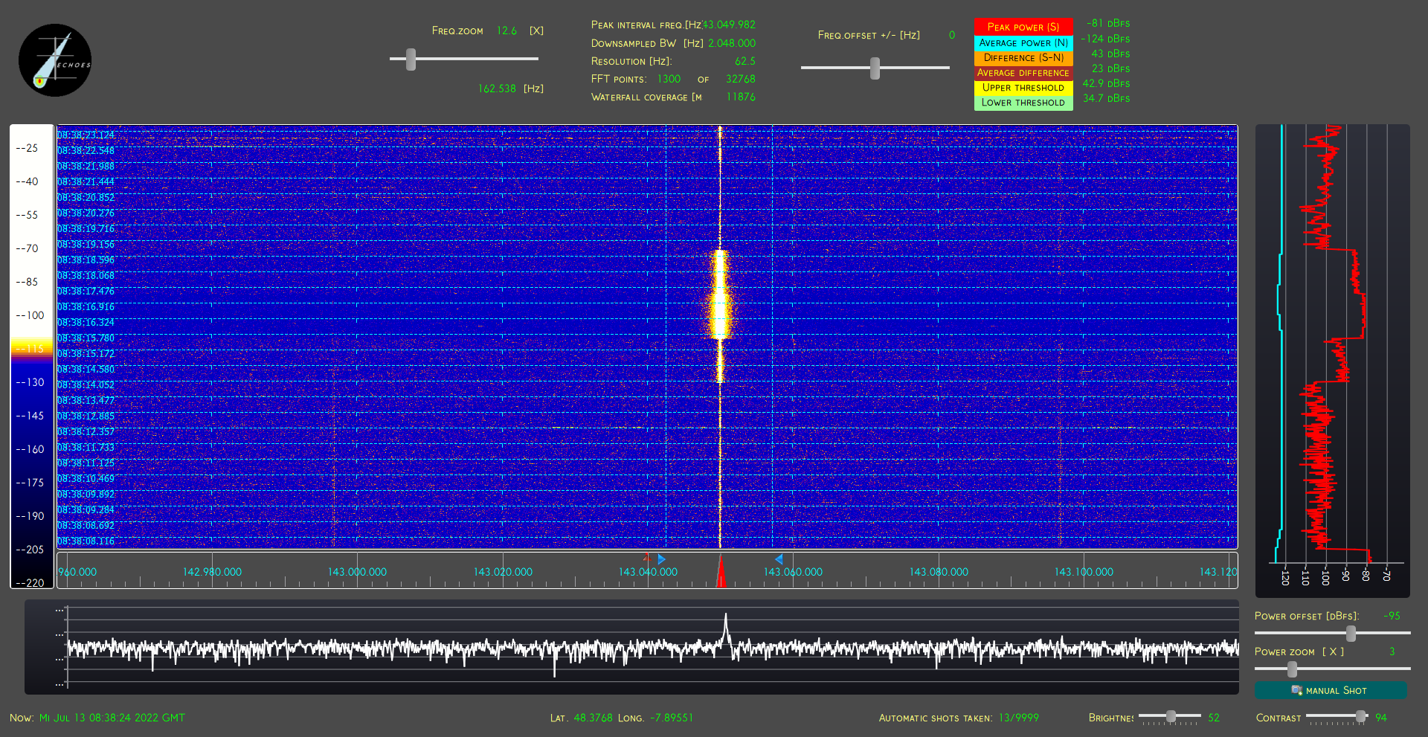The height and width of the screenshot is (737, 1428).
Task: Click the latitude value 48.3768
Action: pos(593,718)
